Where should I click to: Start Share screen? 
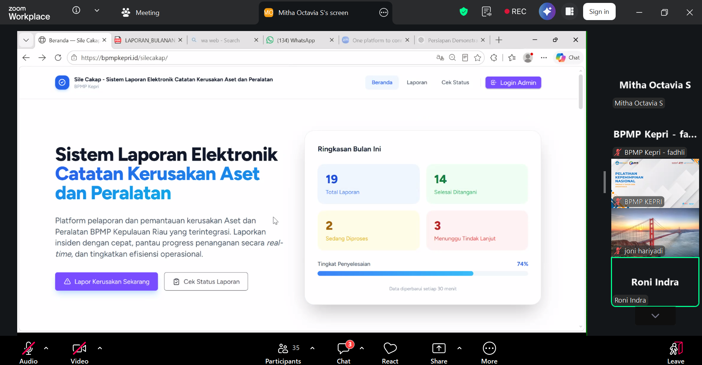coord(439,353)
